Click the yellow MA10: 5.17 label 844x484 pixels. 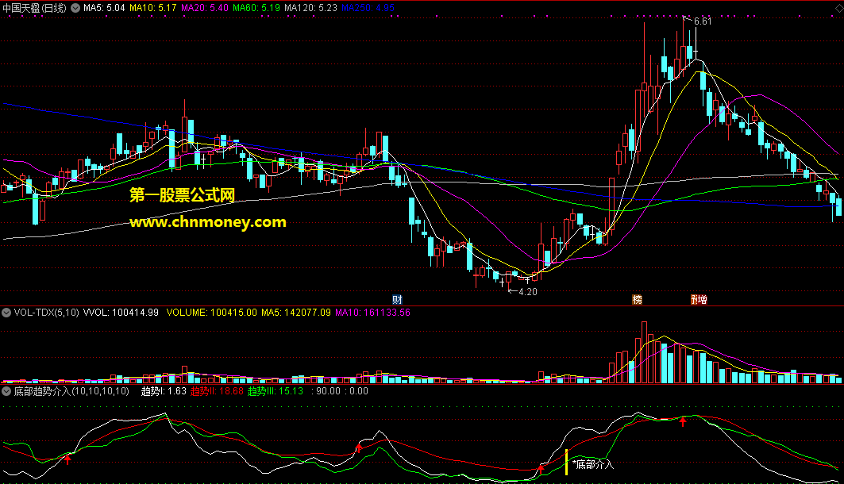[153, 8]
